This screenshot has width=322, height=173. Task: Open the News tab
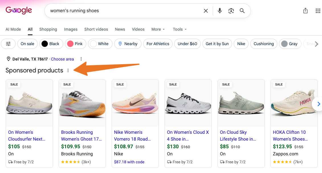[120, 29]
